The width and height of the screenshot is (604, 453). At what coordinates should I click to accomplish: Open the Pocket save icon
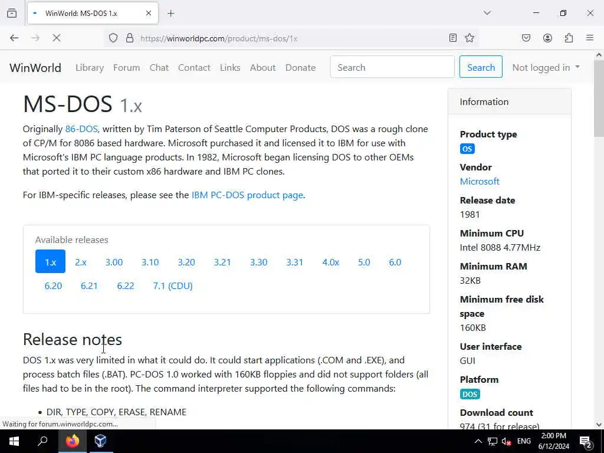coord(526,38)
